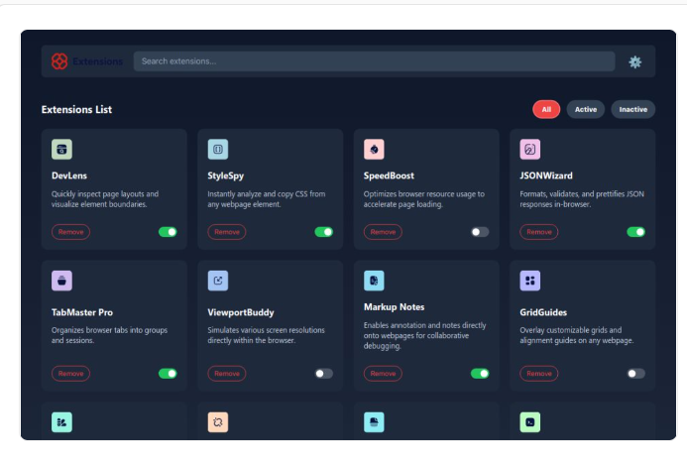Screen dimensions: 687x459
Task: Click 'Overlay customizable grids' description
Action: coord(577,335)
